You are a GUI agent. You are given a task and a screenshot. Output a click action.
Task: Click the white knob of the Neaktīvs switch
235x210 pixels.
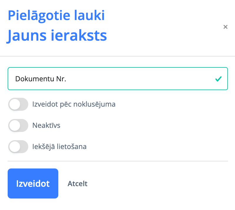pos(14,125)
